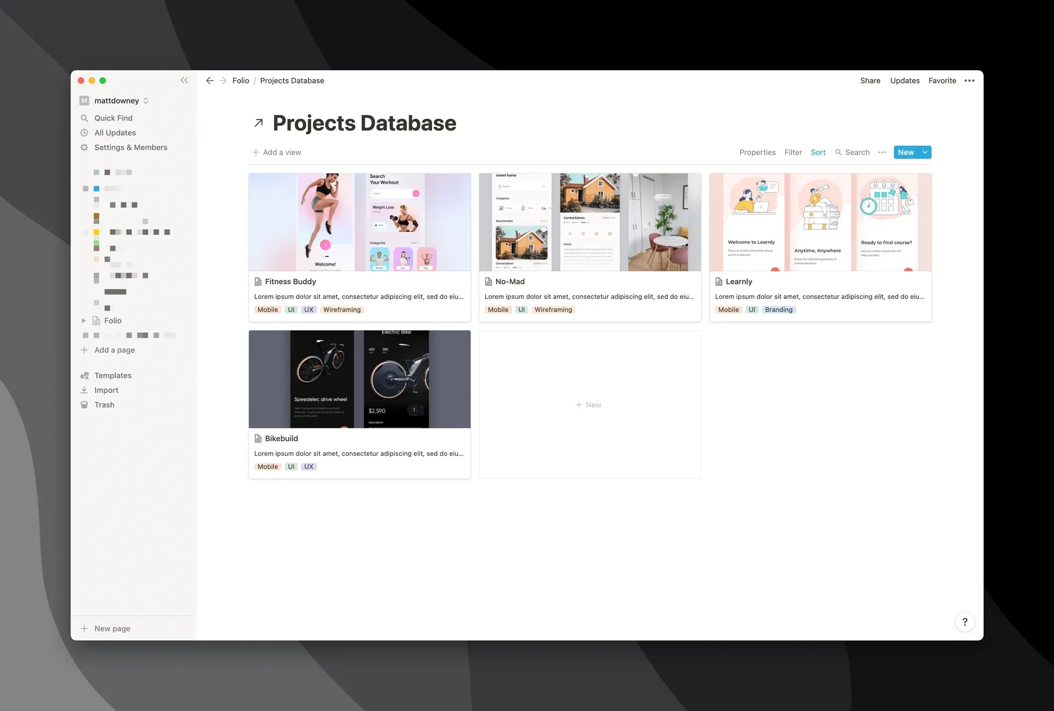The height and width of the screenshot is (711, 1054).
Task: Open the Import tool
Action: pyautogui.click(x=106, y=390)
